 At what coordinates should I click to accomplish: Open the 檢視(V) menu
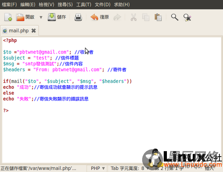(x=46, y=5)
